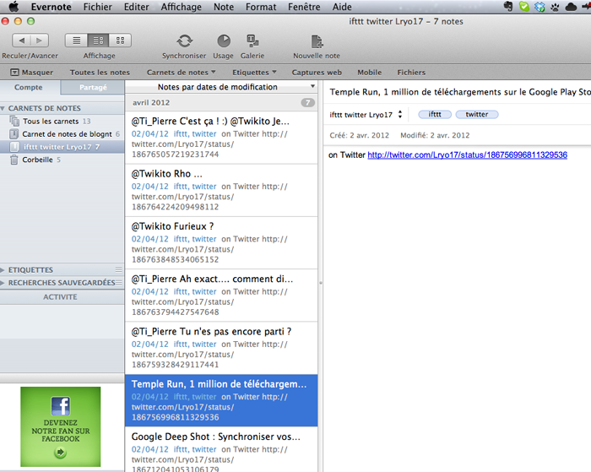Viewport: 591px width, 472px height.
Task: Open the Format menu
Action: click(261, 7)
